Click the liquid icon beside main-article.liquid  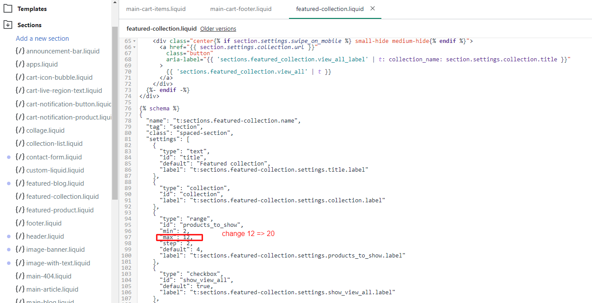[x=20, y=289]
